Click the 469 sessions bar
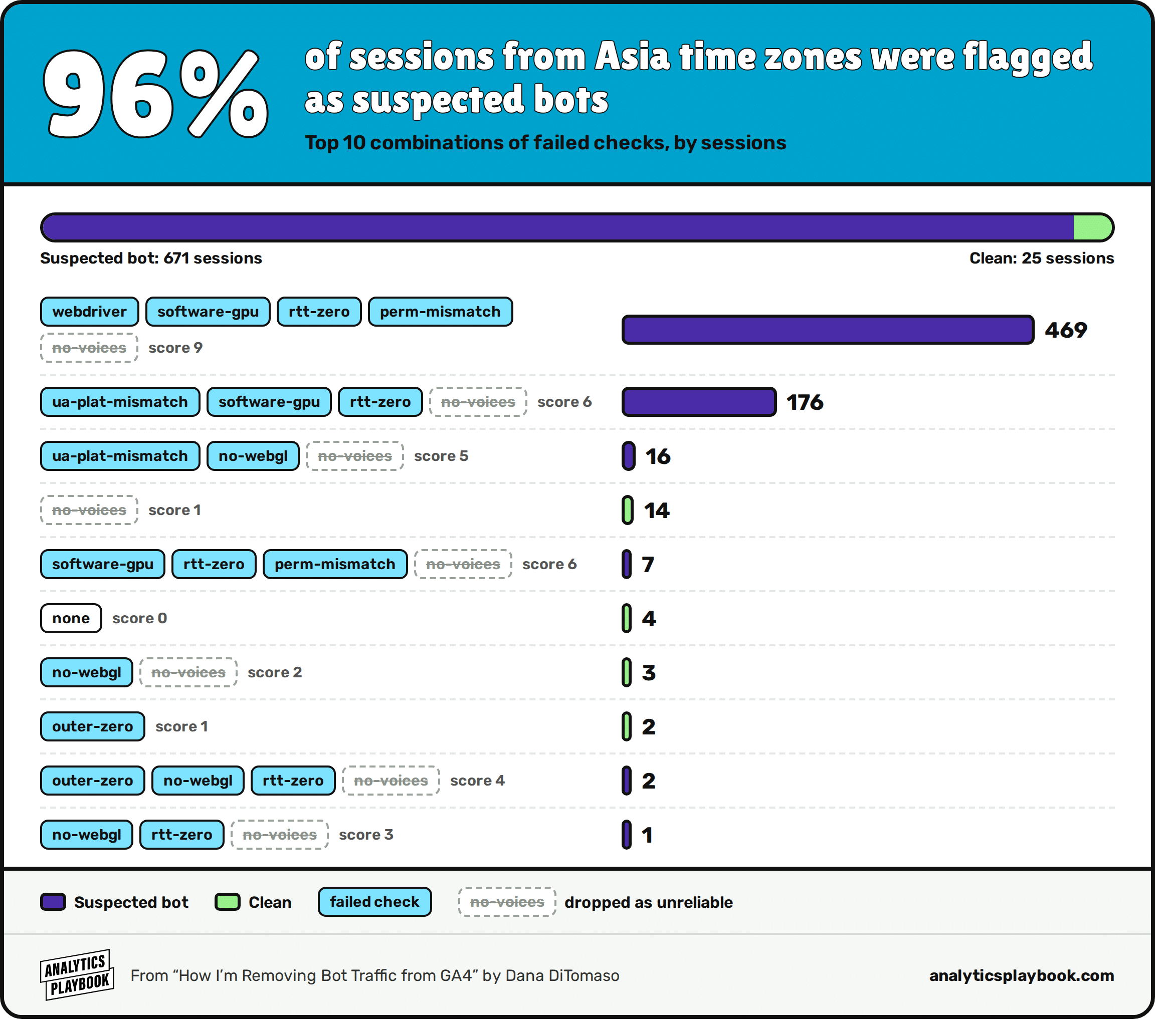This screenshot has height=1020, width=1155. click(x=828, y=330)
